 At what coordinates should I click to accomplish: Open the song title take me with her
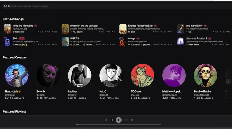click(194, 26)
